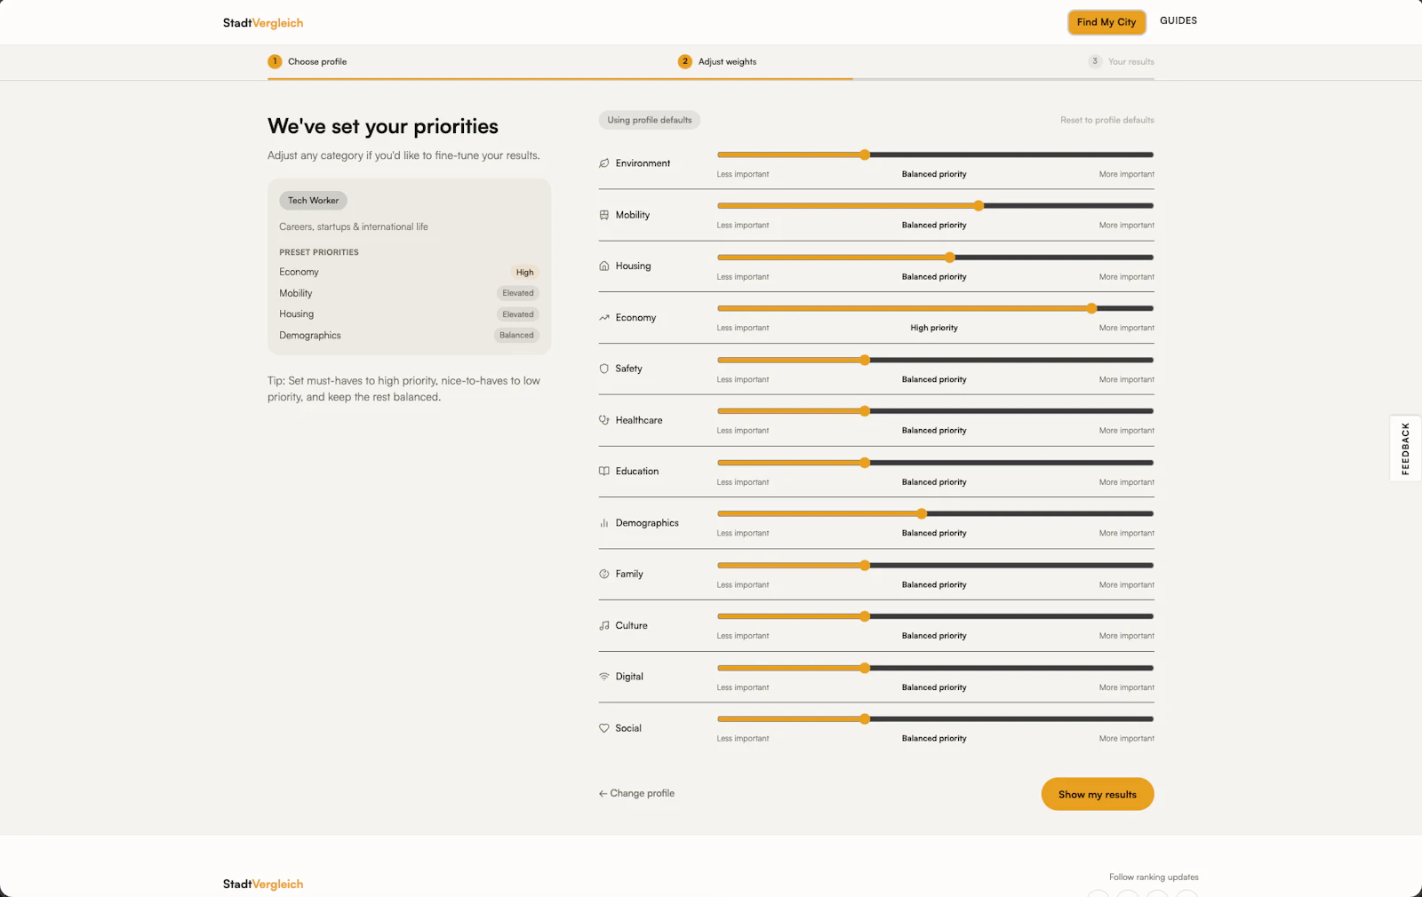Click Show my results button
The width and height of the screenshot is (1422, 897).
click(1098, 794)
